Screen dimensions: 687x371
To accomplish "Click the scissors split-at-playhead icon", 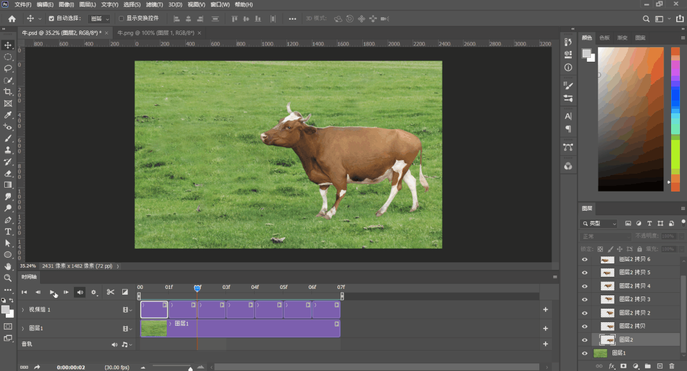I will (x=110, y=292).
